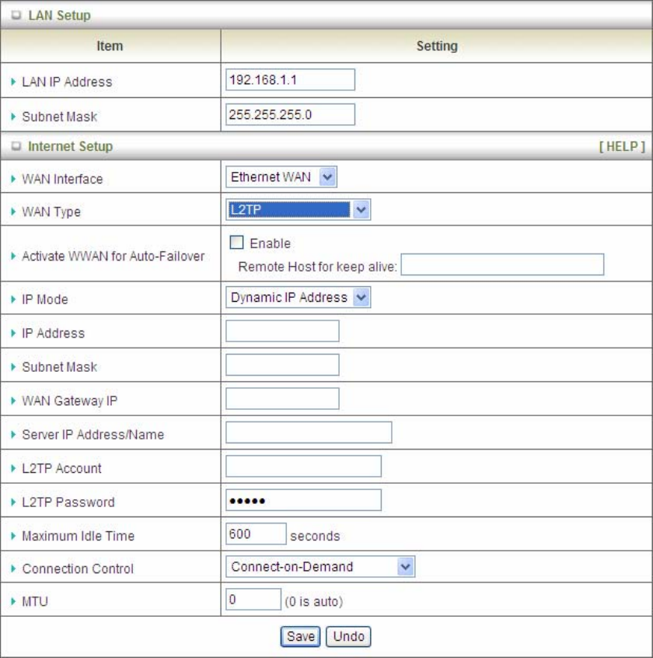This screenshot has width=653, height=658.
Task: Focus the Remote Host for keep alive field
Action: coord(502,265)
